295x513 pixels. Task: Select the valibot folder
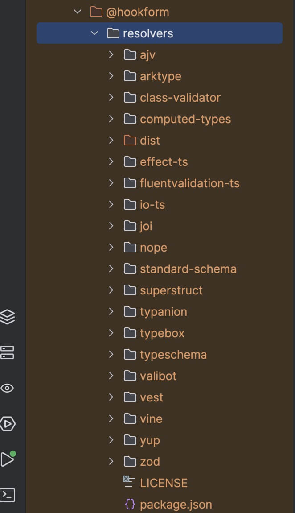(x=158, y=376)
